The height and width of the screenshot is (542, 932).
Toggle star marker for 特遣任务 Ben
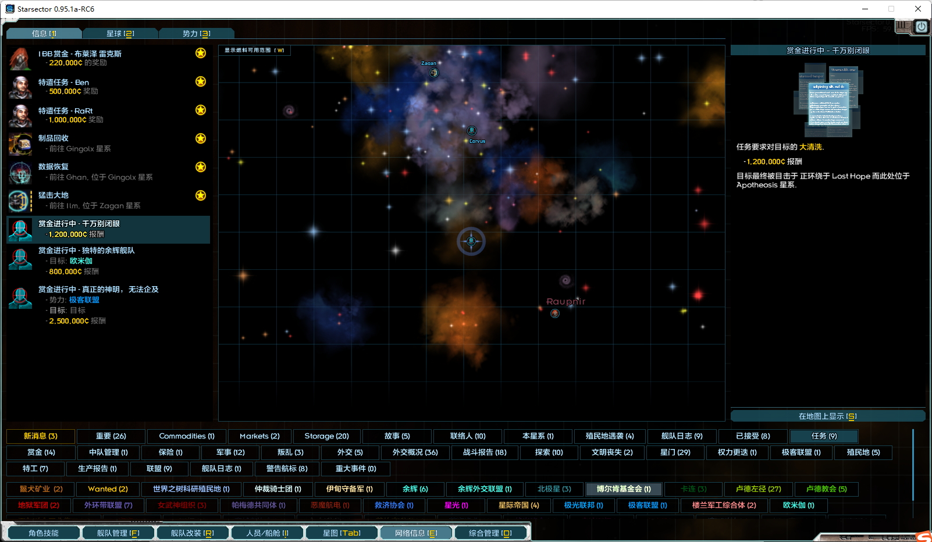pos(201,81)
